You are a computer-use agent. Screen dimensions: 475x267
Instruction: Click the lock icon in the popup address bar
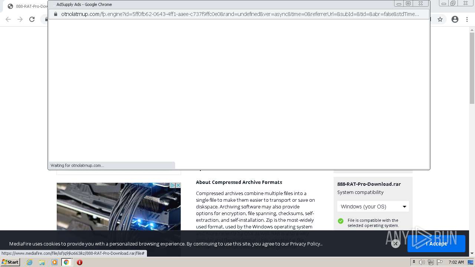56,14
